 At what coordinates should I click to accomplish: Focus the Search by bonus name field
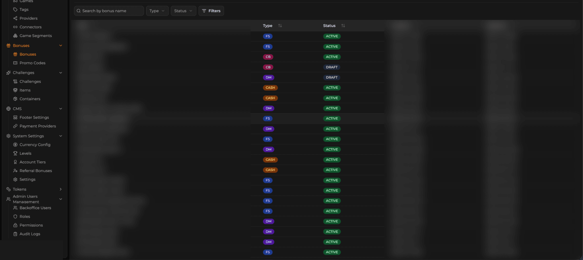click(109, 11)
